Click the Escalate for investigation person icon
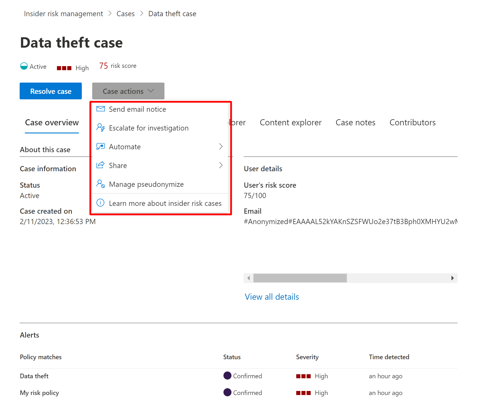 tap(100, 128)
